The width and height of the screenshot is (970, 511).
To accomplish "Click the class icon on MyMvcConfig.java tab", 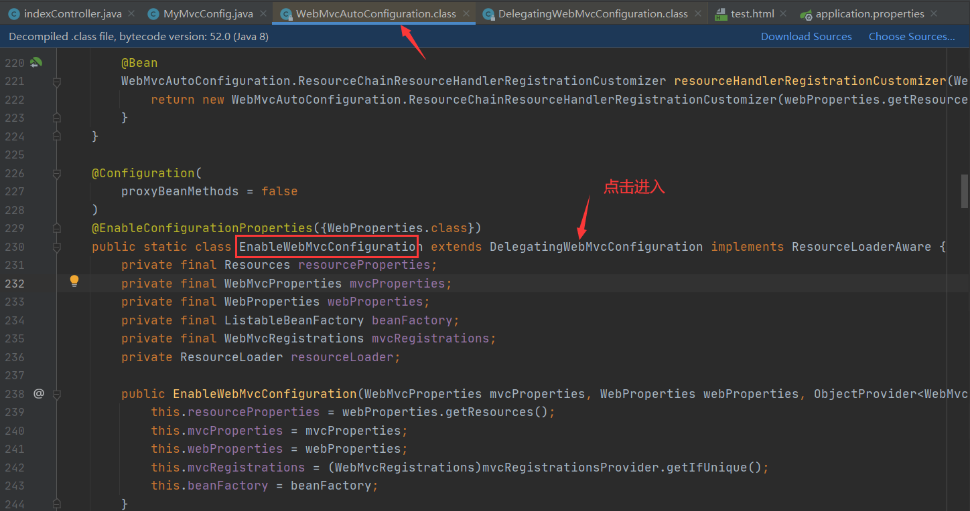I will (x=153, y=13).
